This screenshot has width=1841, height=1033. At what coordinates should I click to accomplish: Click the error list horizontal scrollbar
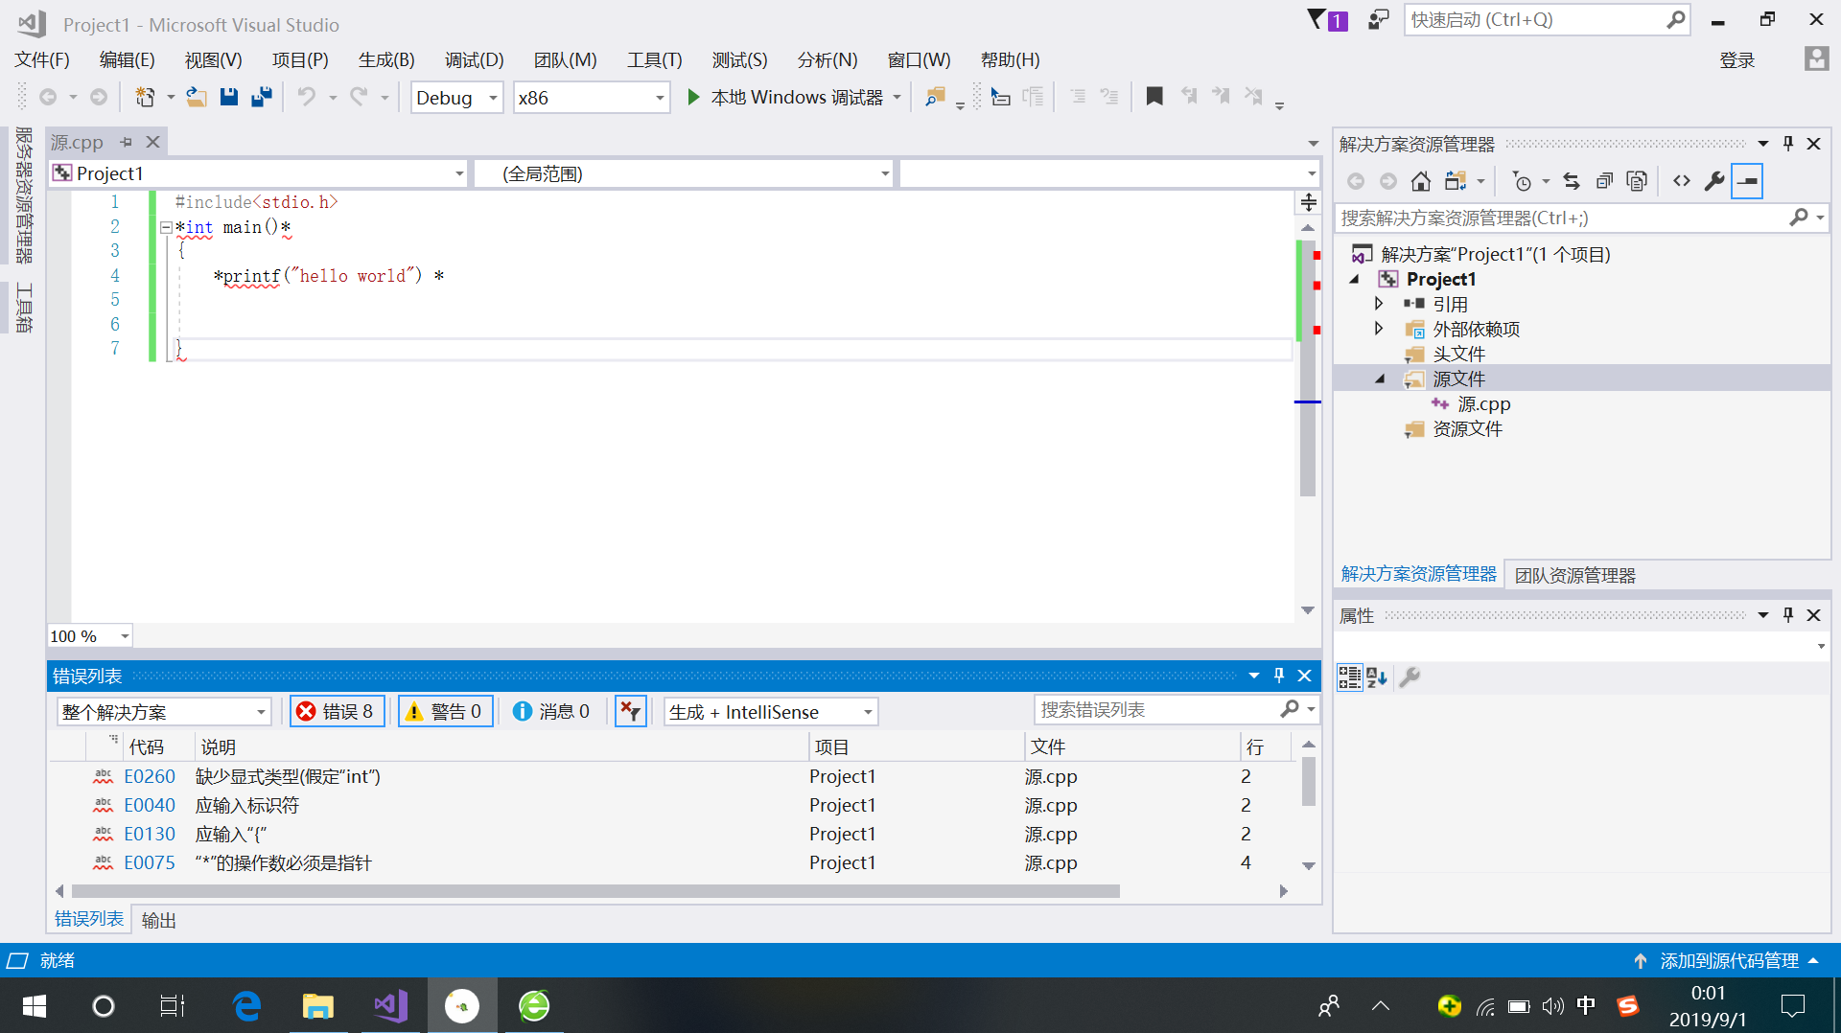pos(594,891)
